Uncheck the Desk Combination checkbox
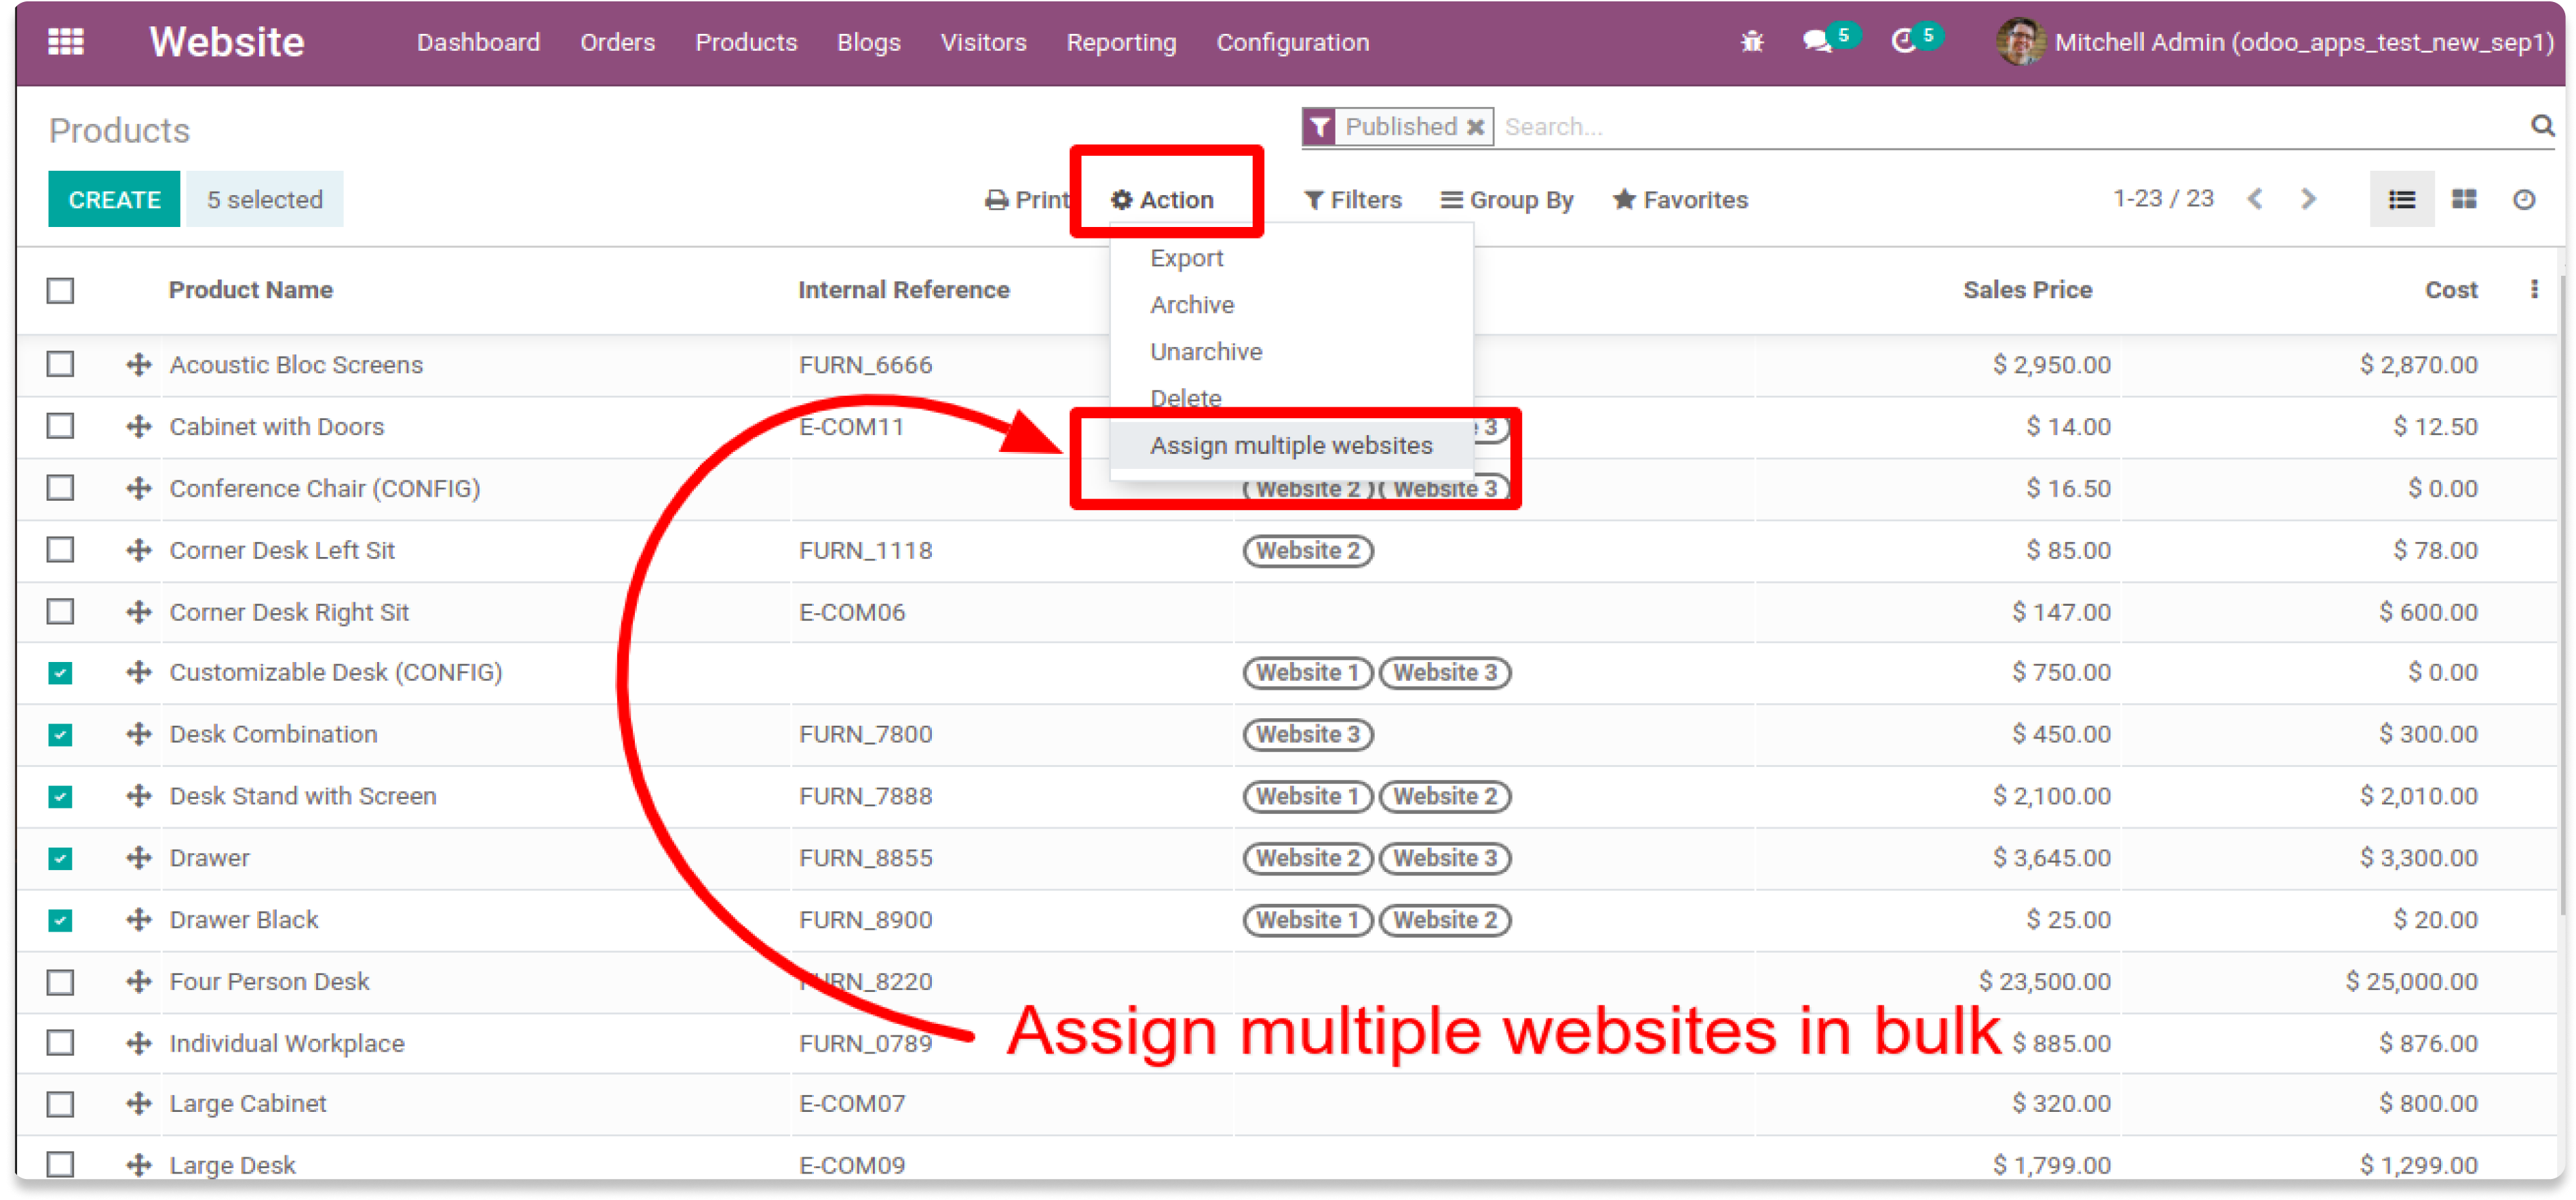 [x=61, y=735]
